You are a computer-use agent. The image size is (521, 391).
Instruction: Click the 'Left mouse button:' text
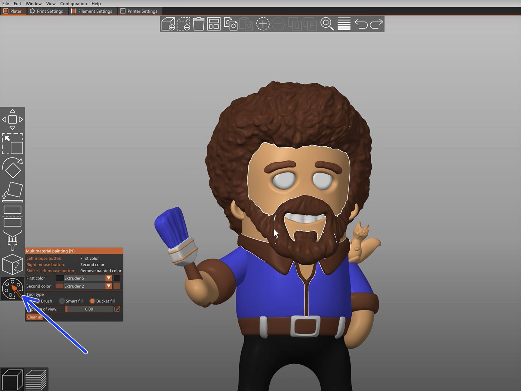44,258
